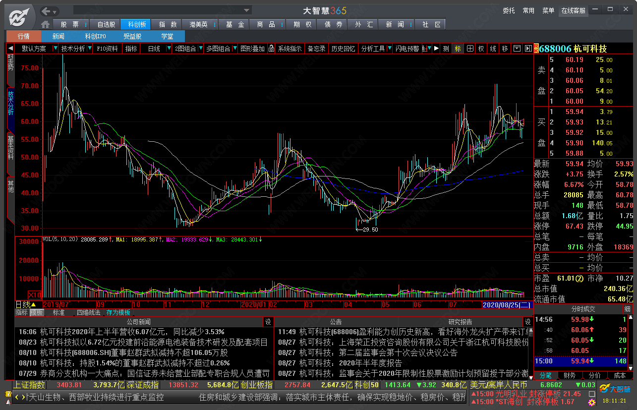
Task: Click the yellow lamp status icon
Action: tap(8, 393)
